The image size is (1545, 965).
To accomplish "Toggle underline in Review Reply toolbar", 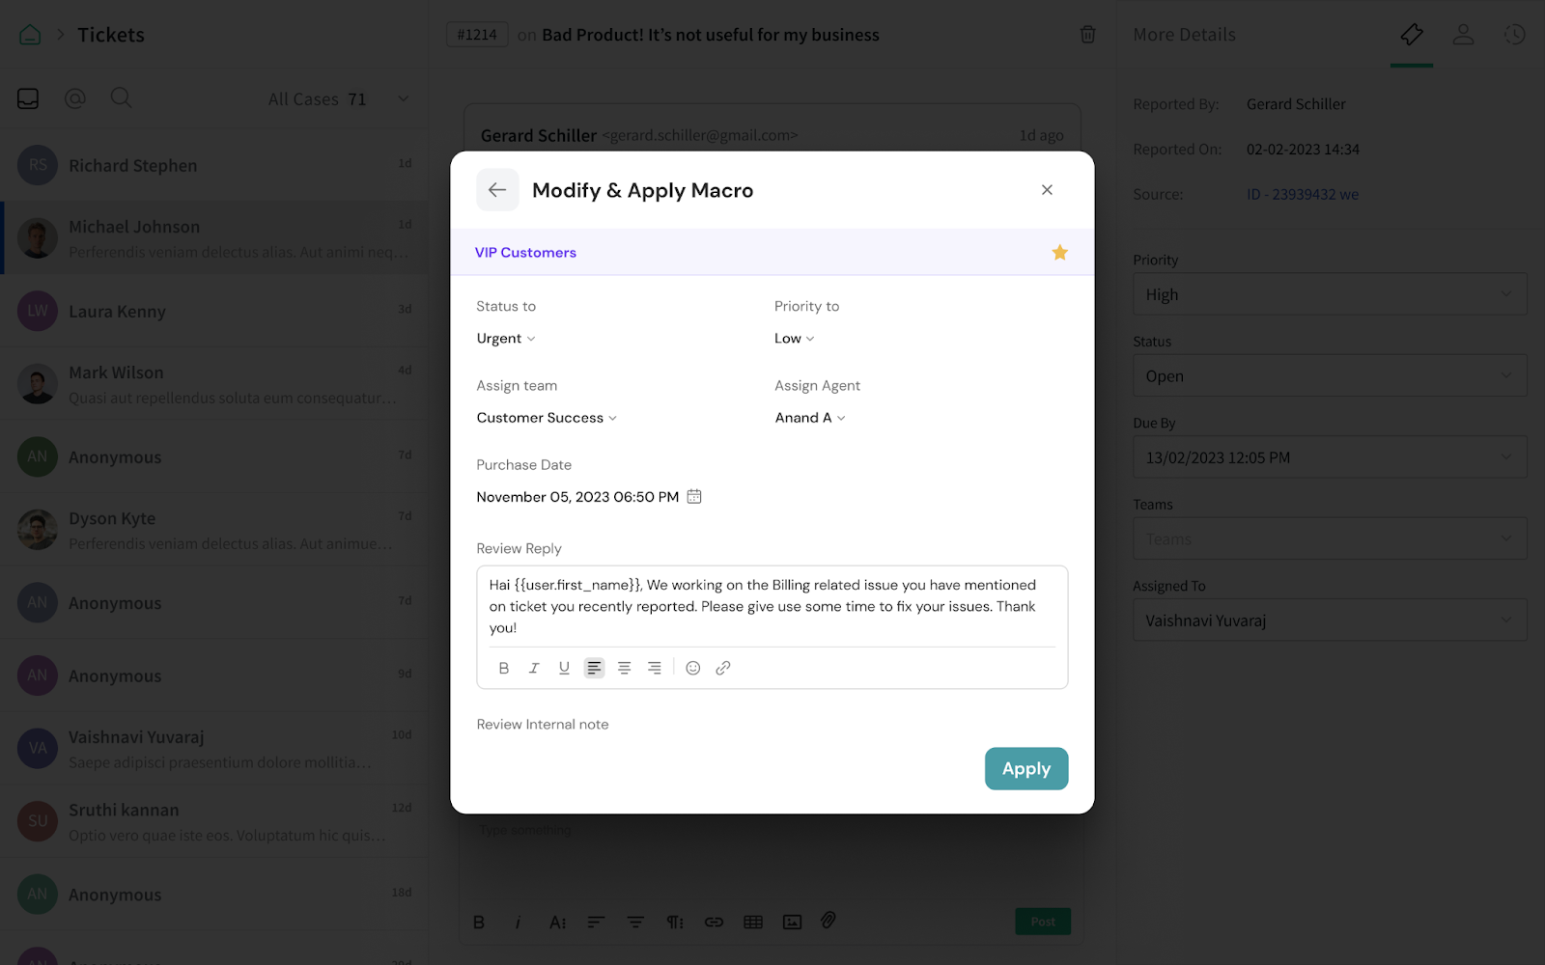I will point(564,668).
